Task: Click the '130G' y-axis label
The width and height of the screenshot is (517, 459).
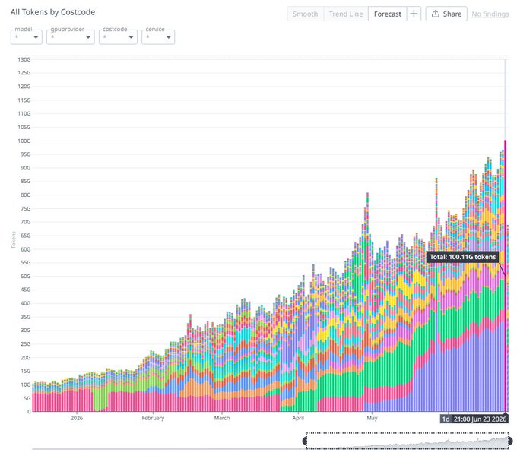Action: pos(24,59)
